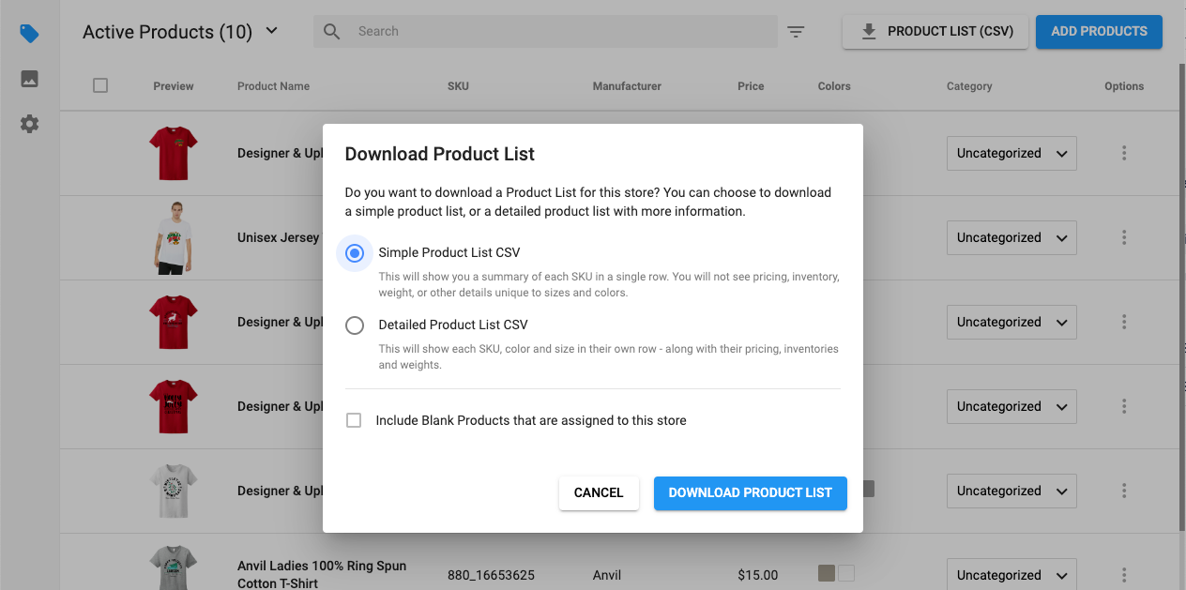Open options menu for Unisex Jersey row

1124,238
